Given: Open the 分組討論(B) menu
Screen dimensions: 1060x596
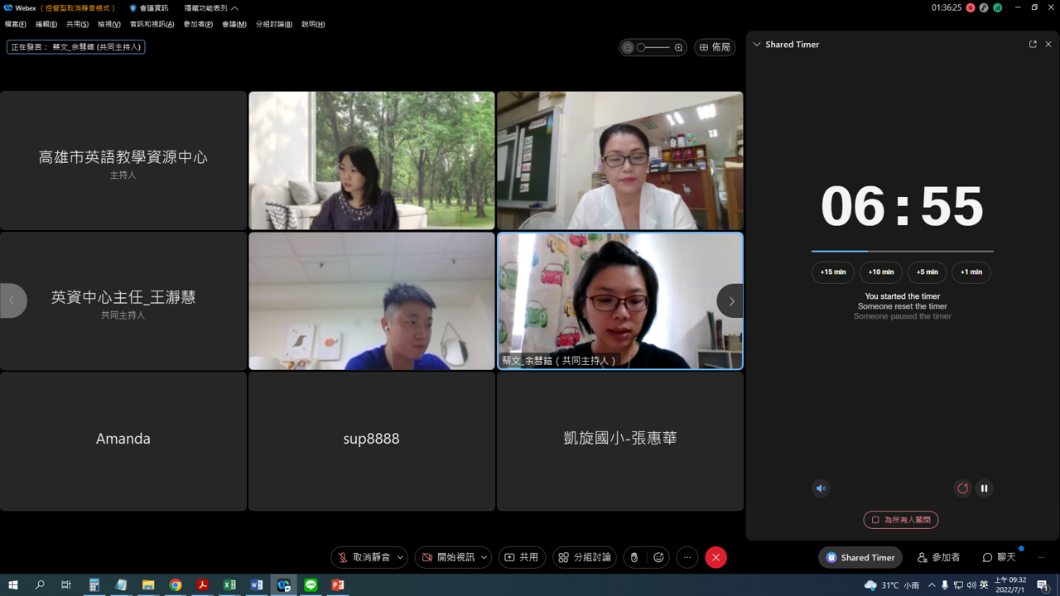Looking at the screenshot, I should click(274, 24).
